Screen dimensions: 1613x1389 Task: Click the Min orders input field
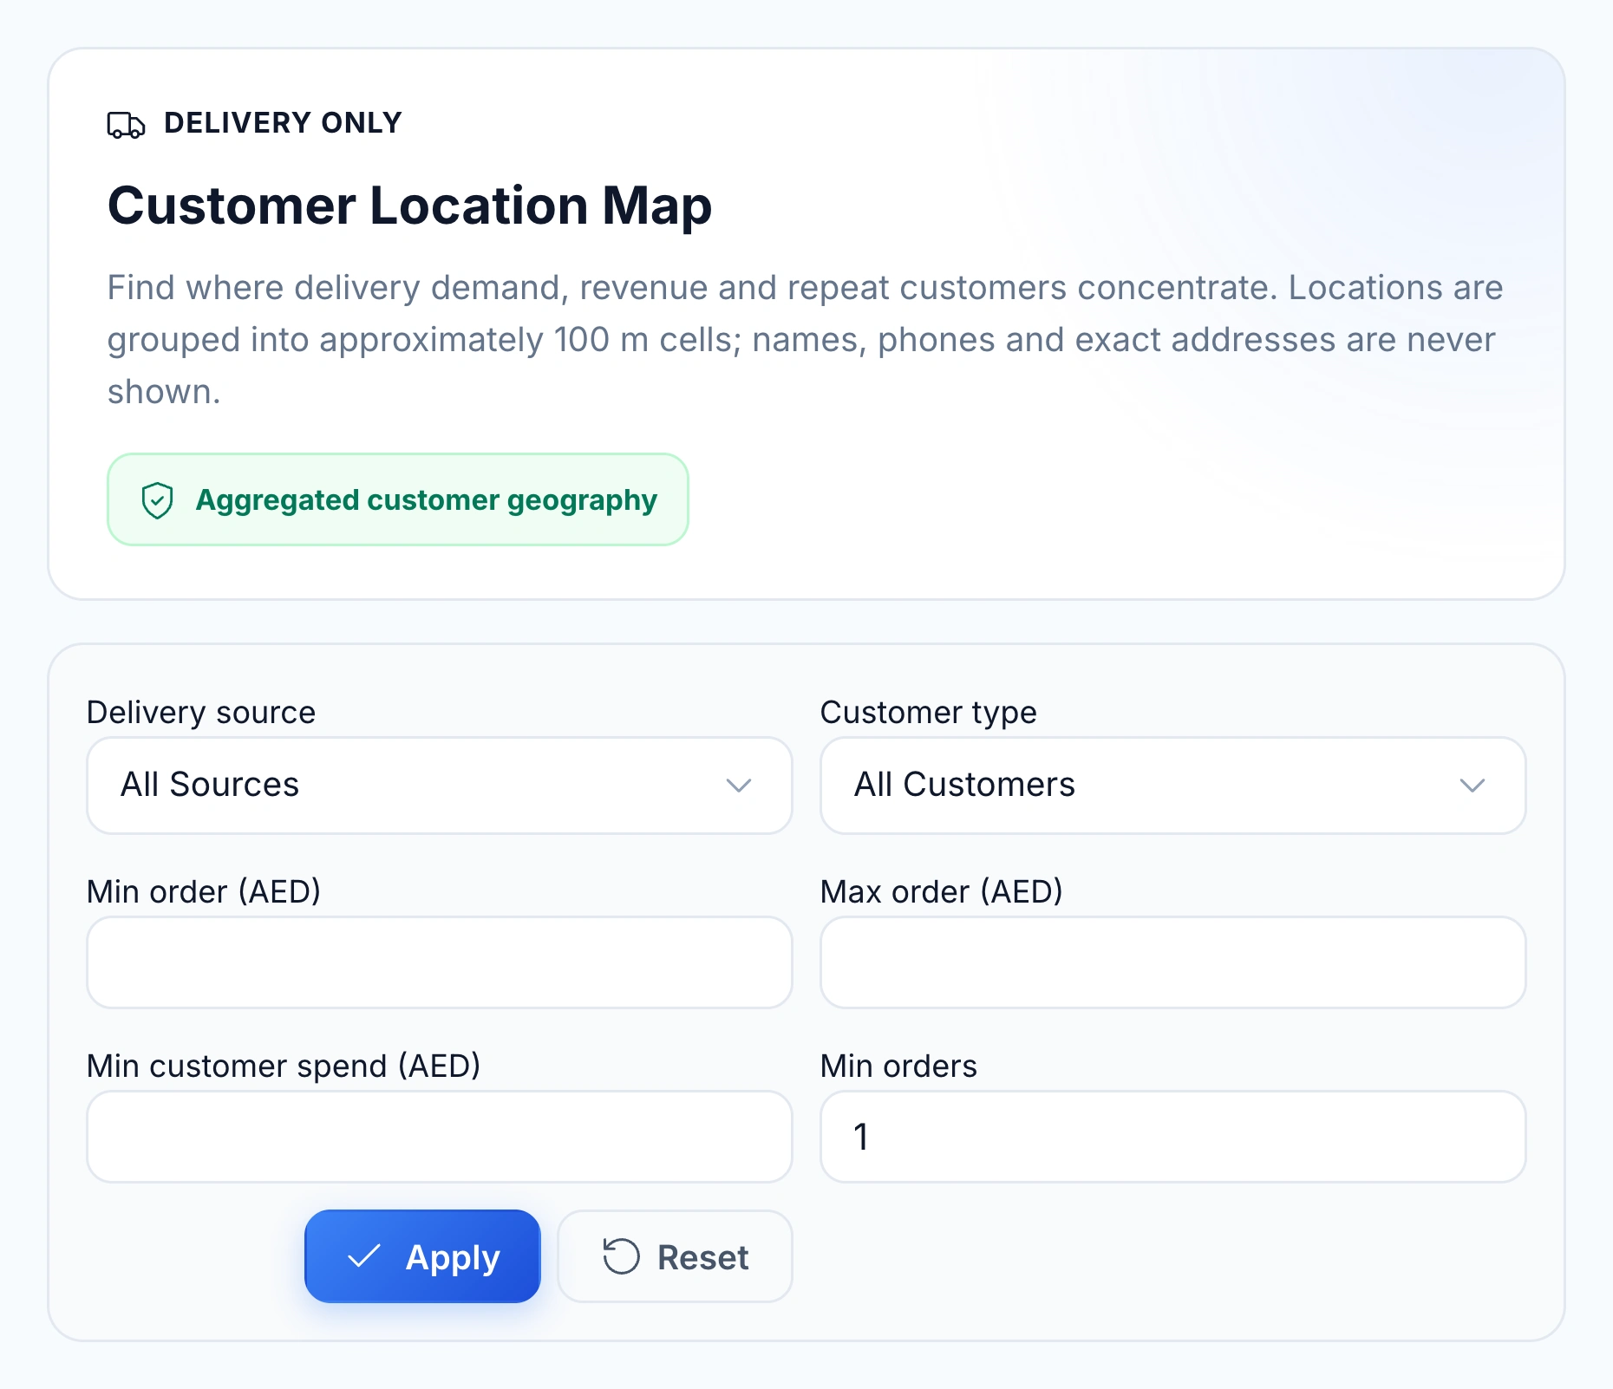click(1173, 1137)
